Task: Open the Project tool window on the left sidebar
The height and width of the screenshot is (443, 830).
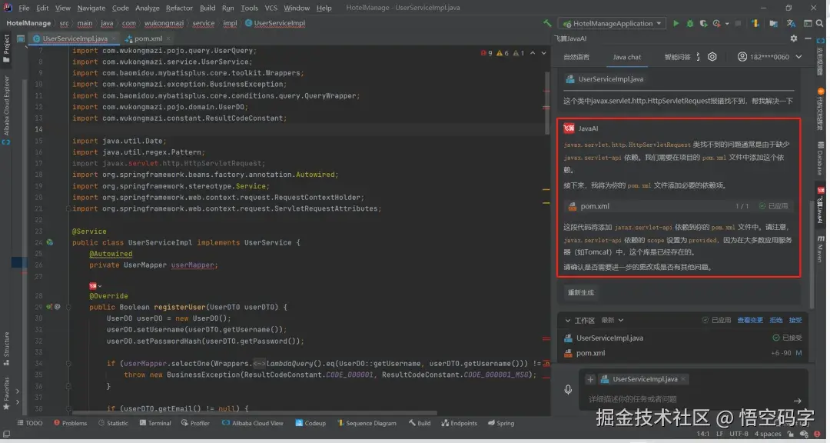Action: coord(6,48)
